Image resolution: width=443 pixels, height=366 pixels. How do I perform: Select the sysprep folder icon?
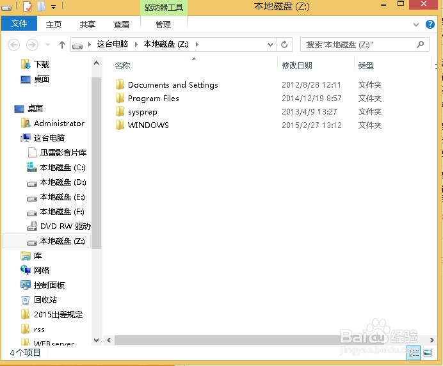tap(120, 111)
